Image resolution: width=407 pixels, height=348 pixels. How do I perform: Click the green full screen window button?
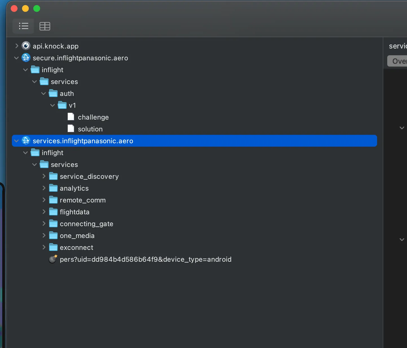(x=37, y=9)
